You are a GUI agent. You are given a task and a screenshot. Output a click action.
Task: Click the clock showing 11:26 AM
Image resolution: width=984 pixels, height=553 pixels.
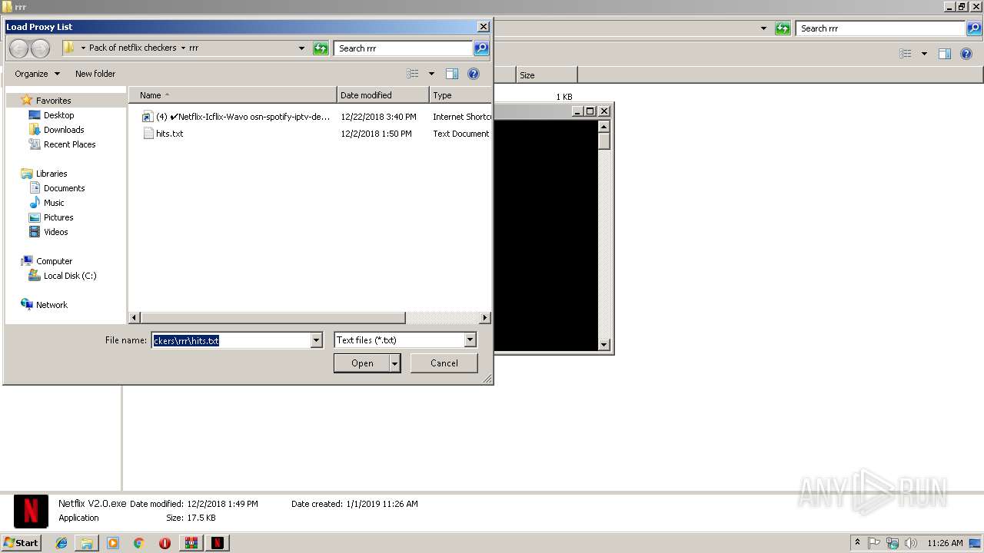click(945, 543)
